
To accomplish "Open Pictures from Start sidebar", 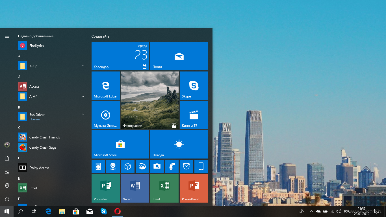I will 7,172.
